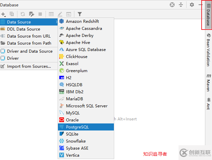
Task: Open the gear settings for Database panel
Action: tap(192, 5)
